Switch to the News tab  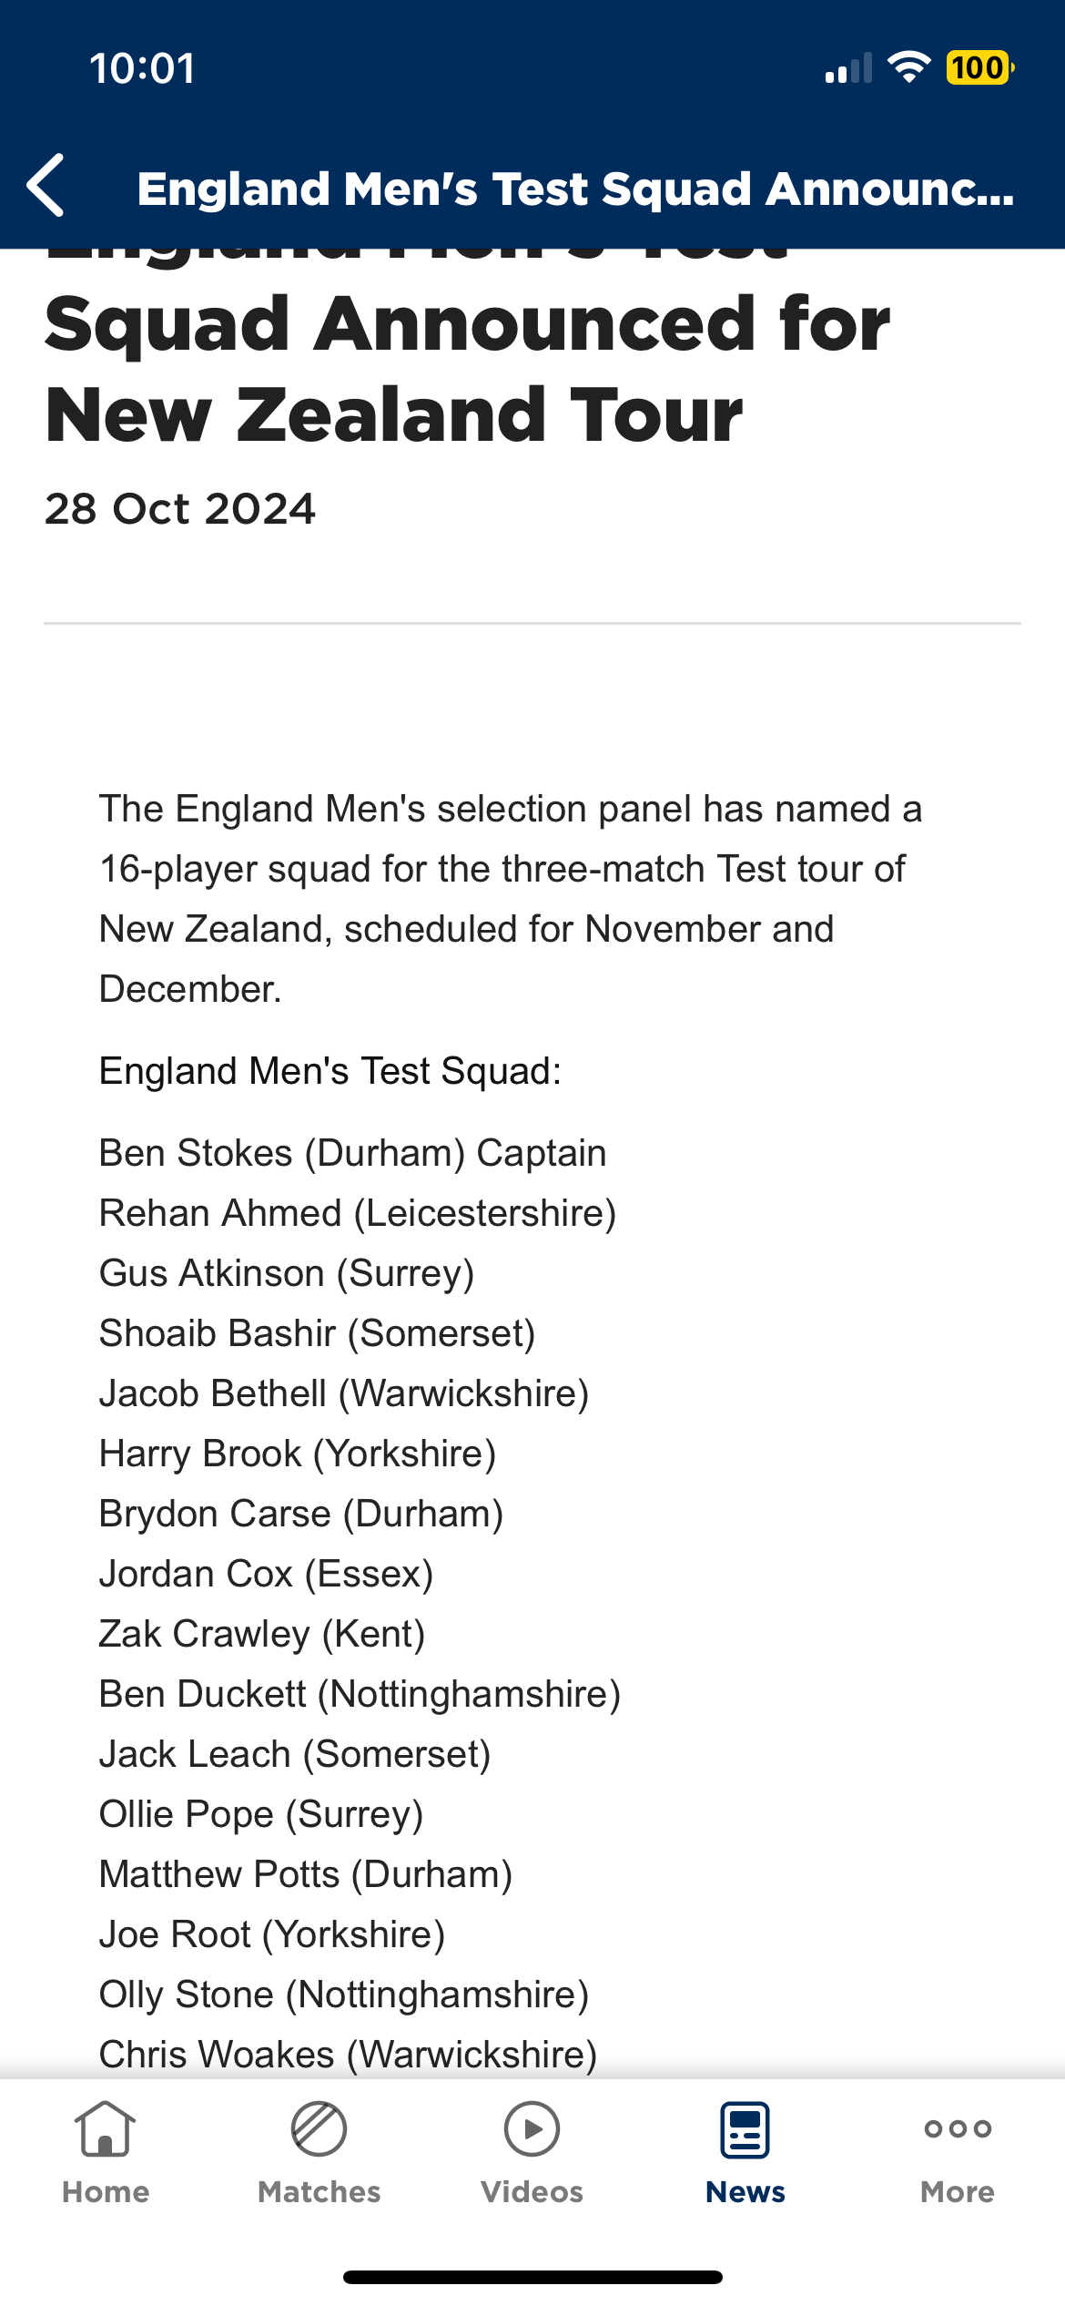[745, 2151]
